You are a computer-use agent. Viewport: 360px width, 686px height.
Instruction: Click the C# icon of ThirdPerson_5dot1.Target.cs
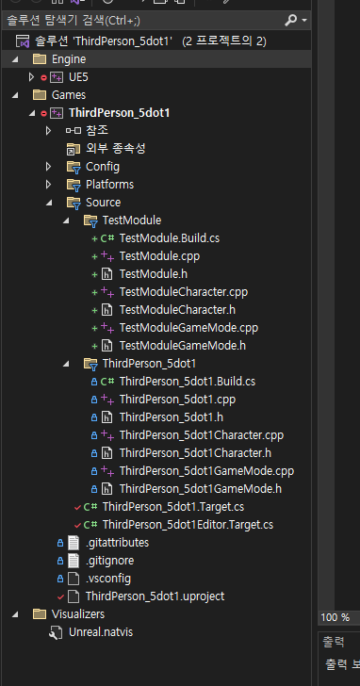coord(90,507)
